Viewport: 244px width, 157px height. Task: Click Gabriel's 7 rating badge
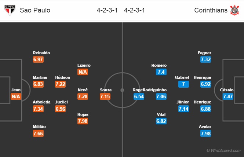click(x=183, y=84)
